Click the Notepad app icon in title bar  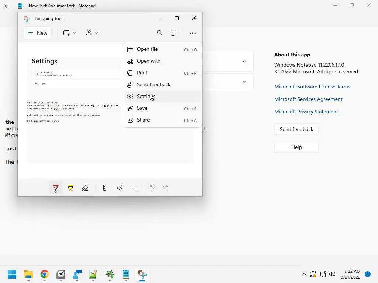20,6
